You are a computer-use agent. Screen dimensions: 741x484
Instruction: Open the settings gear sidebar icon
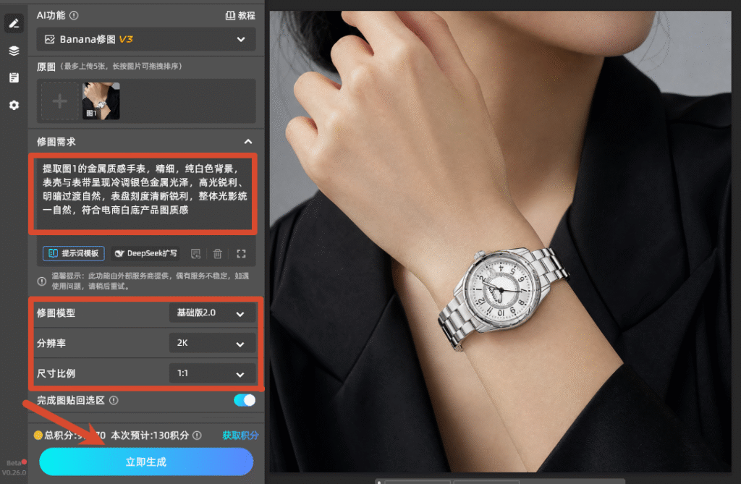tap(14, 105)
